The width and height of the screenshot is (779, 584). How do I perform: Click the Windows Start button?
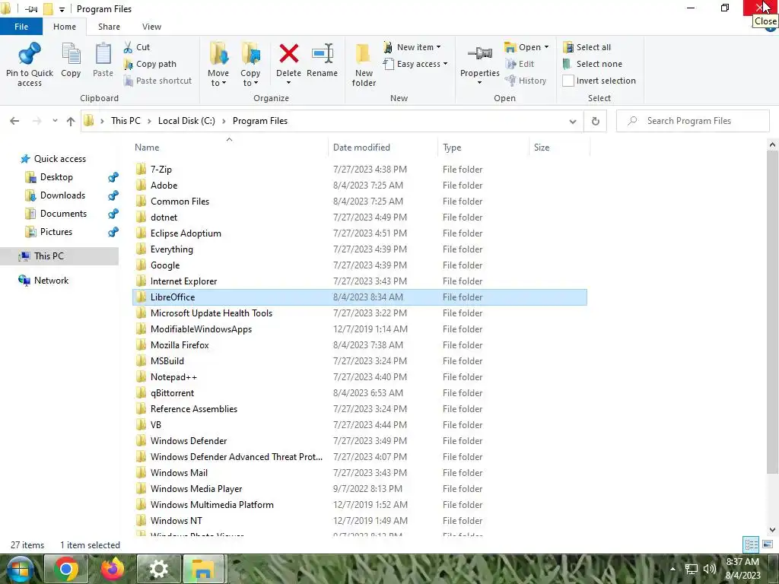coord(19,569)
